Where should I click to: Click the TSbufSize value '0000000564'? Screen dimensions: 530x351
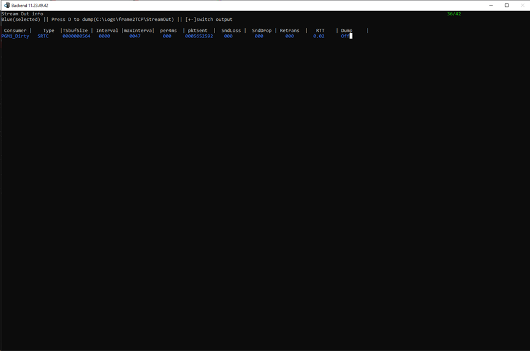tap(77, 36)
